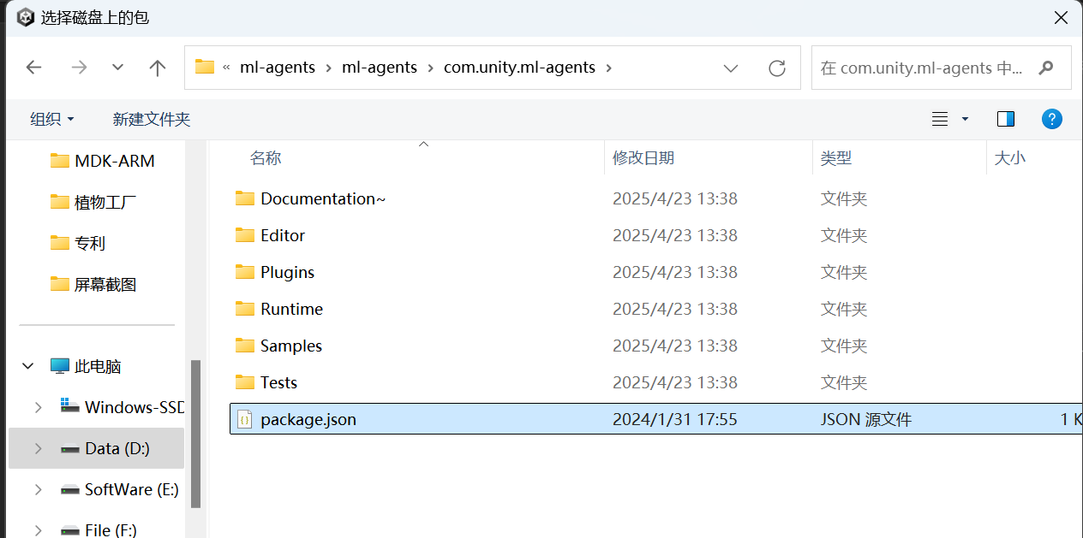Click the Plugins folder icon
Screen dimensions: 1083x538
point(245,272)
